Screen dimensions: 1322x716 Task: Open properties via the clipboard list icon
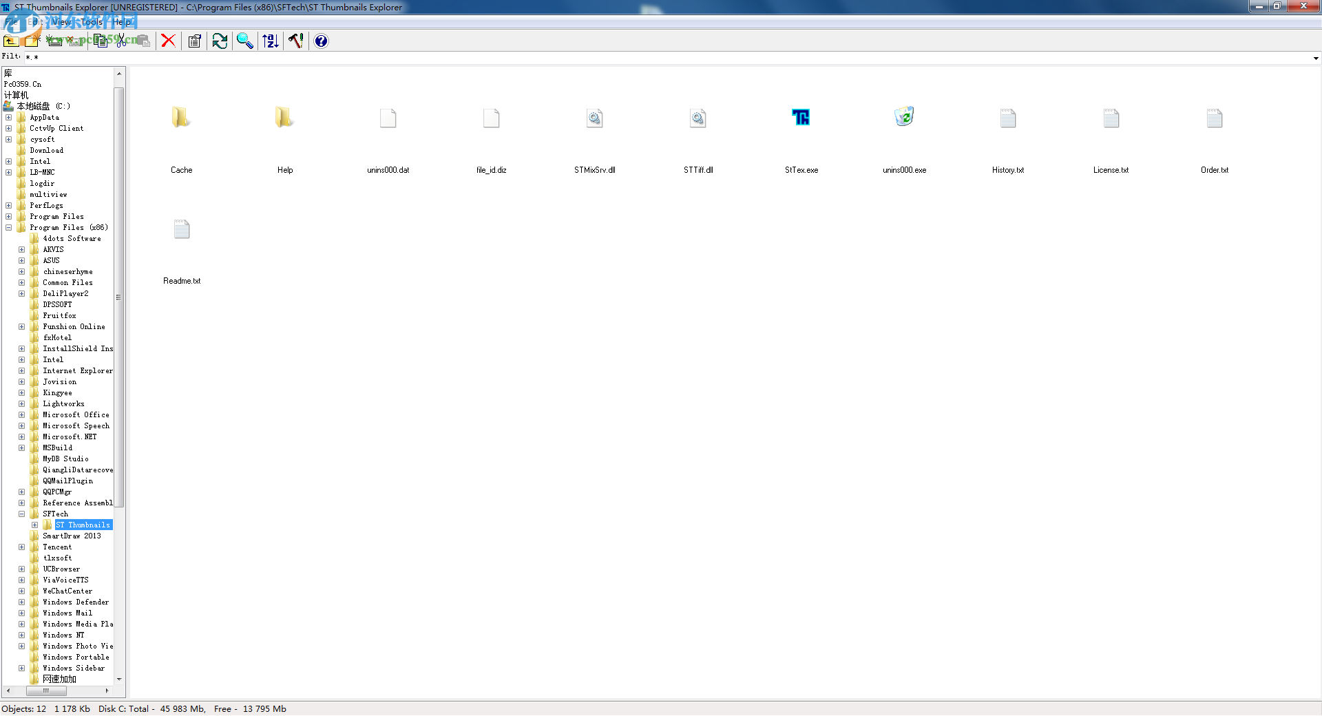click(194, 41)
